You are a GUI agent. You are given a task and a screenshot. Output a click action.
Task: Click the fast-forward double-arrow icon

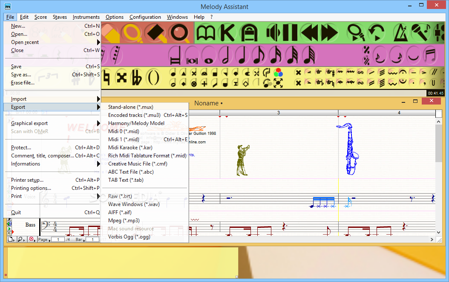(329, 33)
